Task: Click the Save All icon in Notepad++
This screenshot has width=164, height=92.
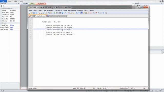Action: 36,13
